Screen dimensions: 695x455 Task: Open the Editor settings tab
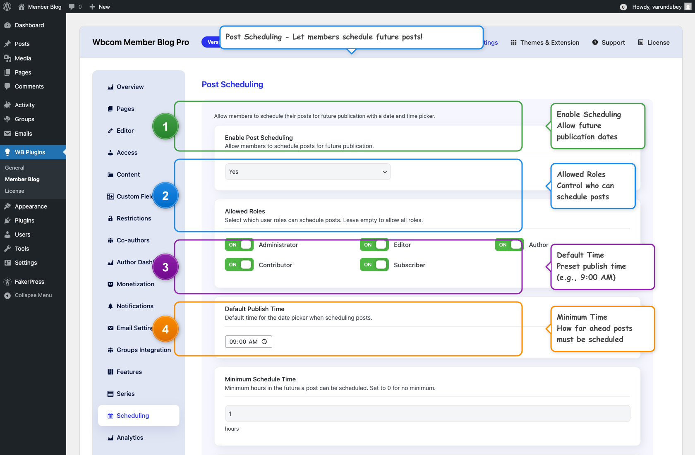click(139, 131)
